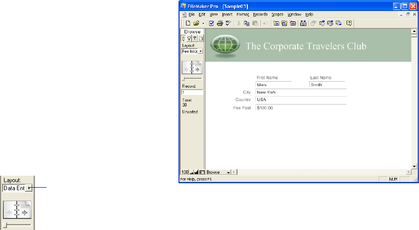
Task: Click The Corporate Travelers Club heading
Action: (x=306, y=46)
